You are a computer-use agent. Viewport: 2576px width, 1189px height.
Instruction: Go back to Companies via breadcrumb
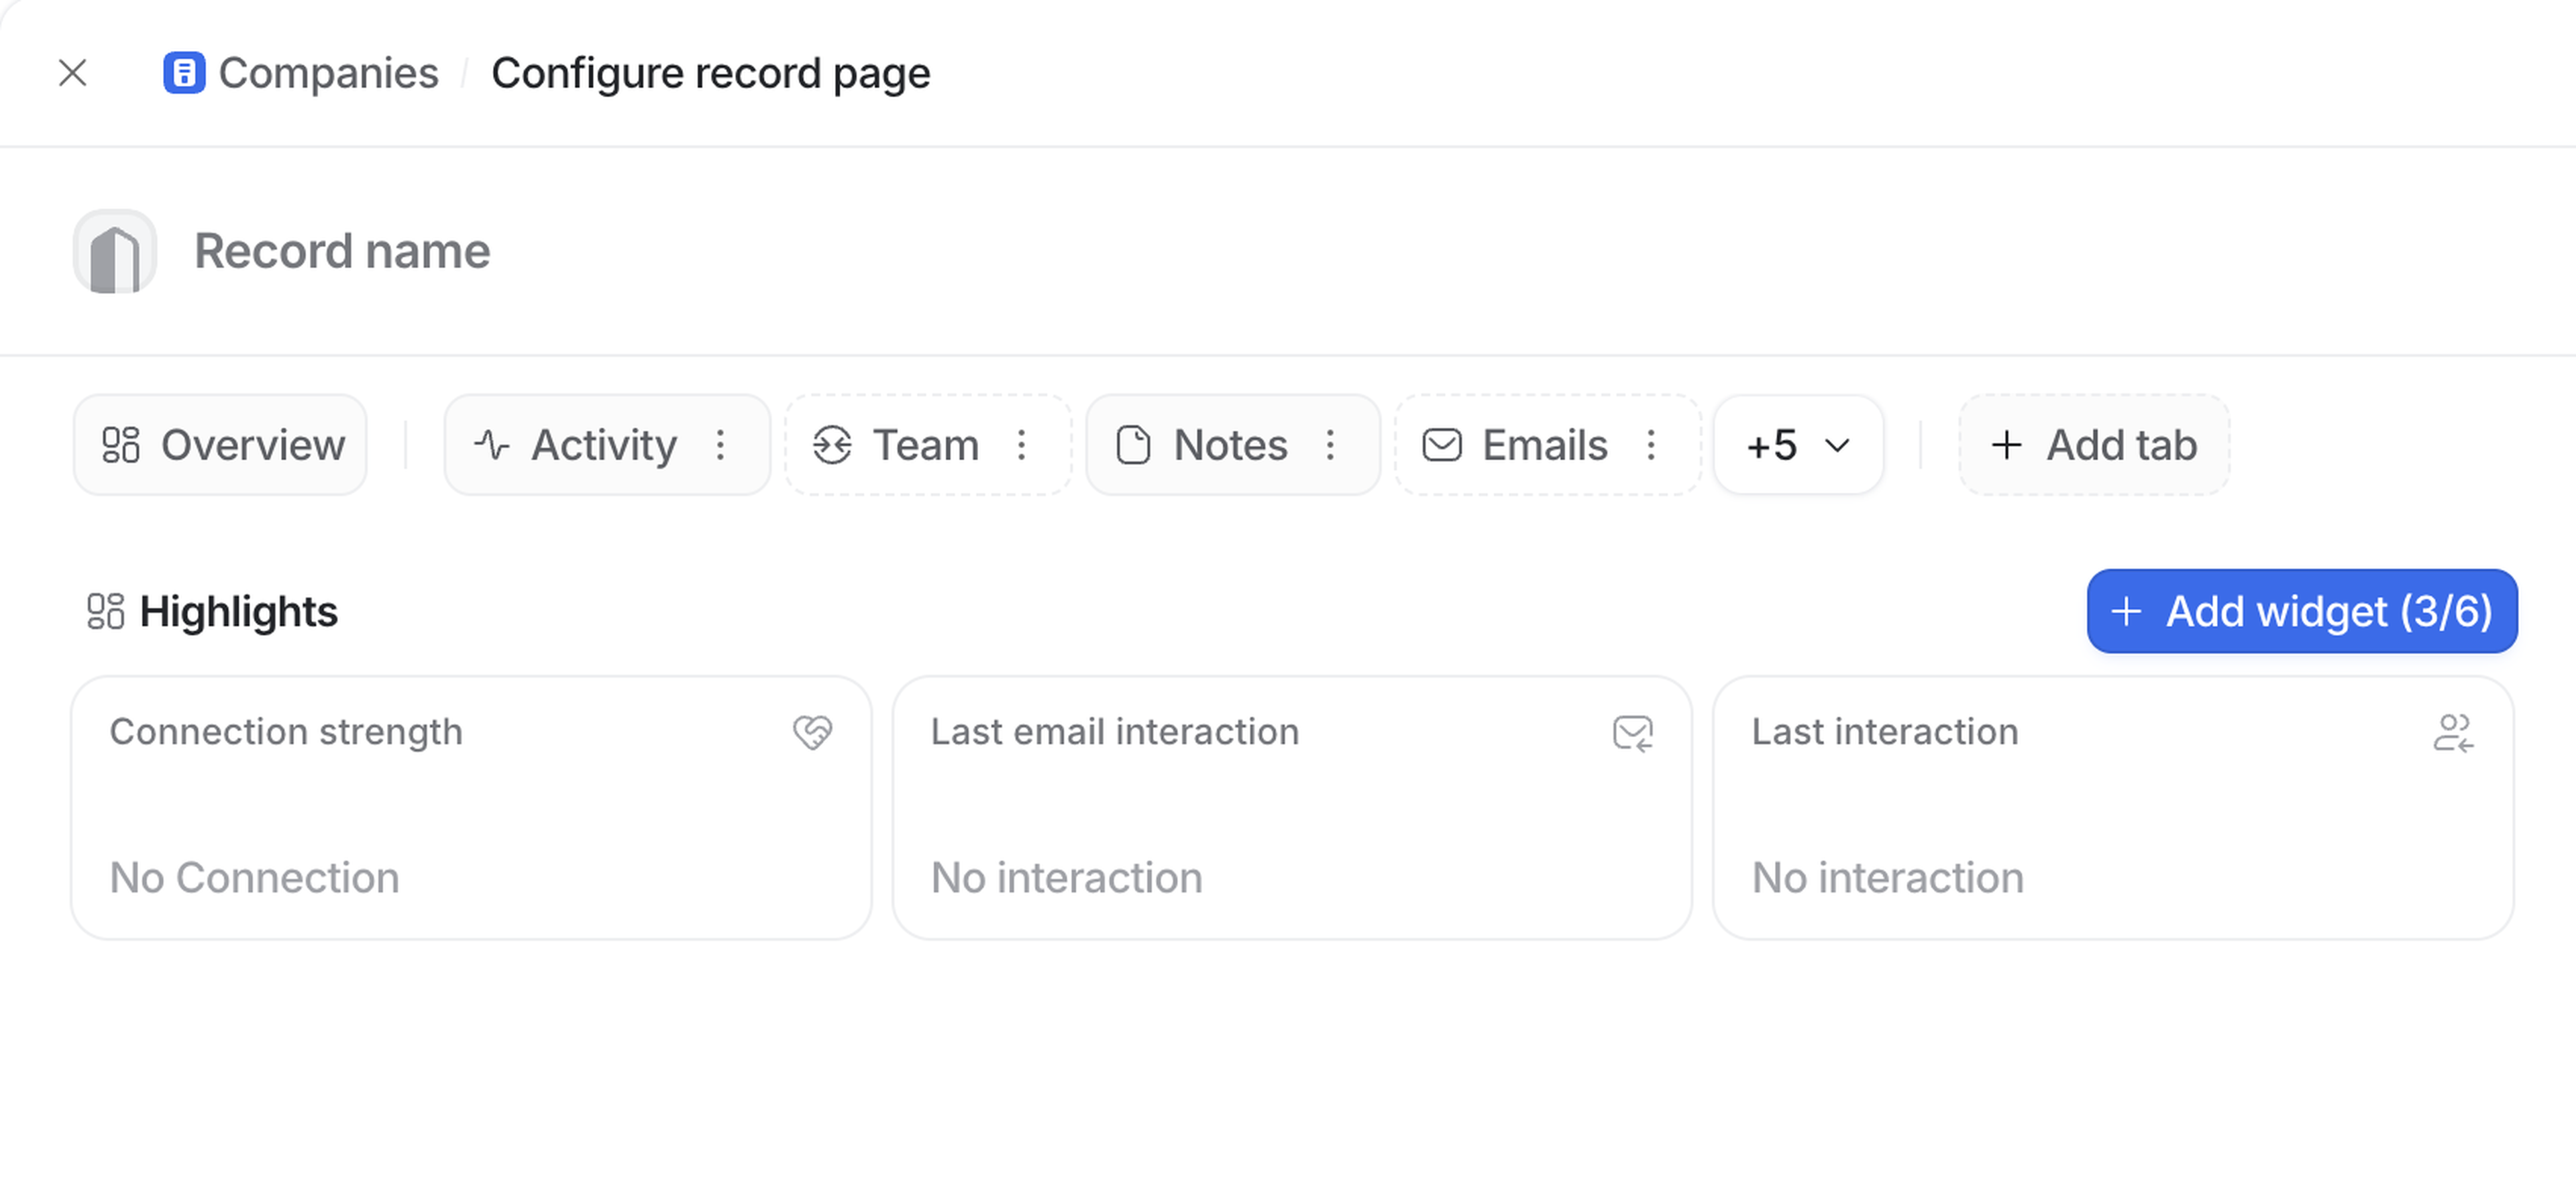[x=328, y=73]
